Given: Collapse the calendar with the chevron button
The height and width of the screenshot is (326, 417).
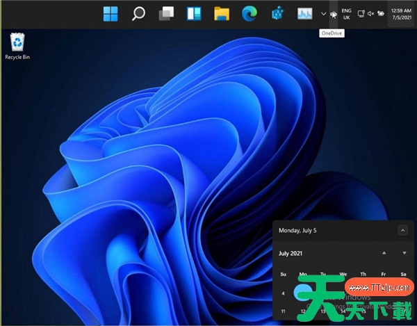Looking at the screenshot, I should pyautogui.click(x=402, y=230).
